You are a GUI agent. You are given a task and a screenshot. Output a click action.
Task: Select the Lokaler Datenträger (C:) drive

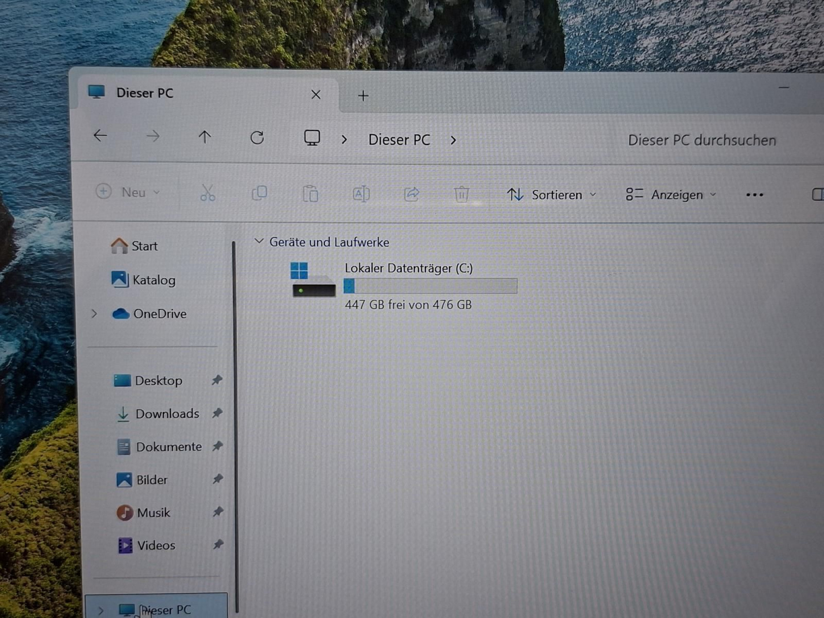(404, 286)
